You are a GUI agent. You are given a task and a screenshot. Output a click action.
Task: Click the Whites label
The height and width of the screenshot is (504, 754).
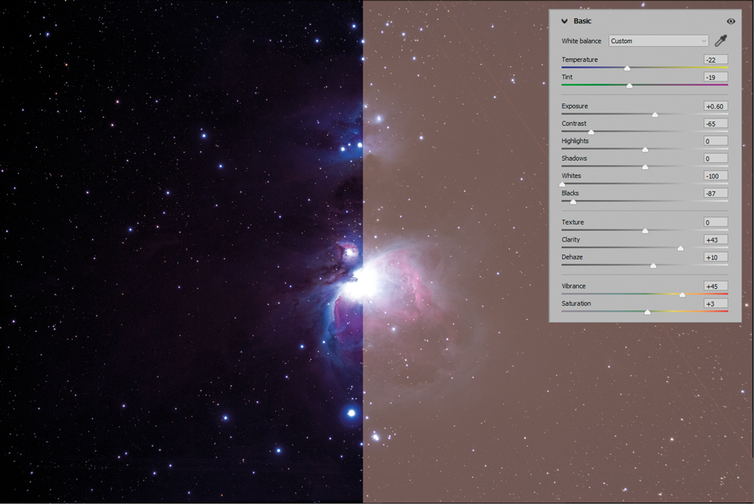pos(572,176)
